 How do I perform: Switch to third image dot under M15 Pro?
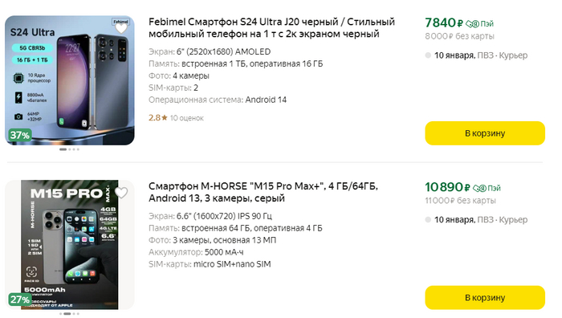[x=74, y=314]
